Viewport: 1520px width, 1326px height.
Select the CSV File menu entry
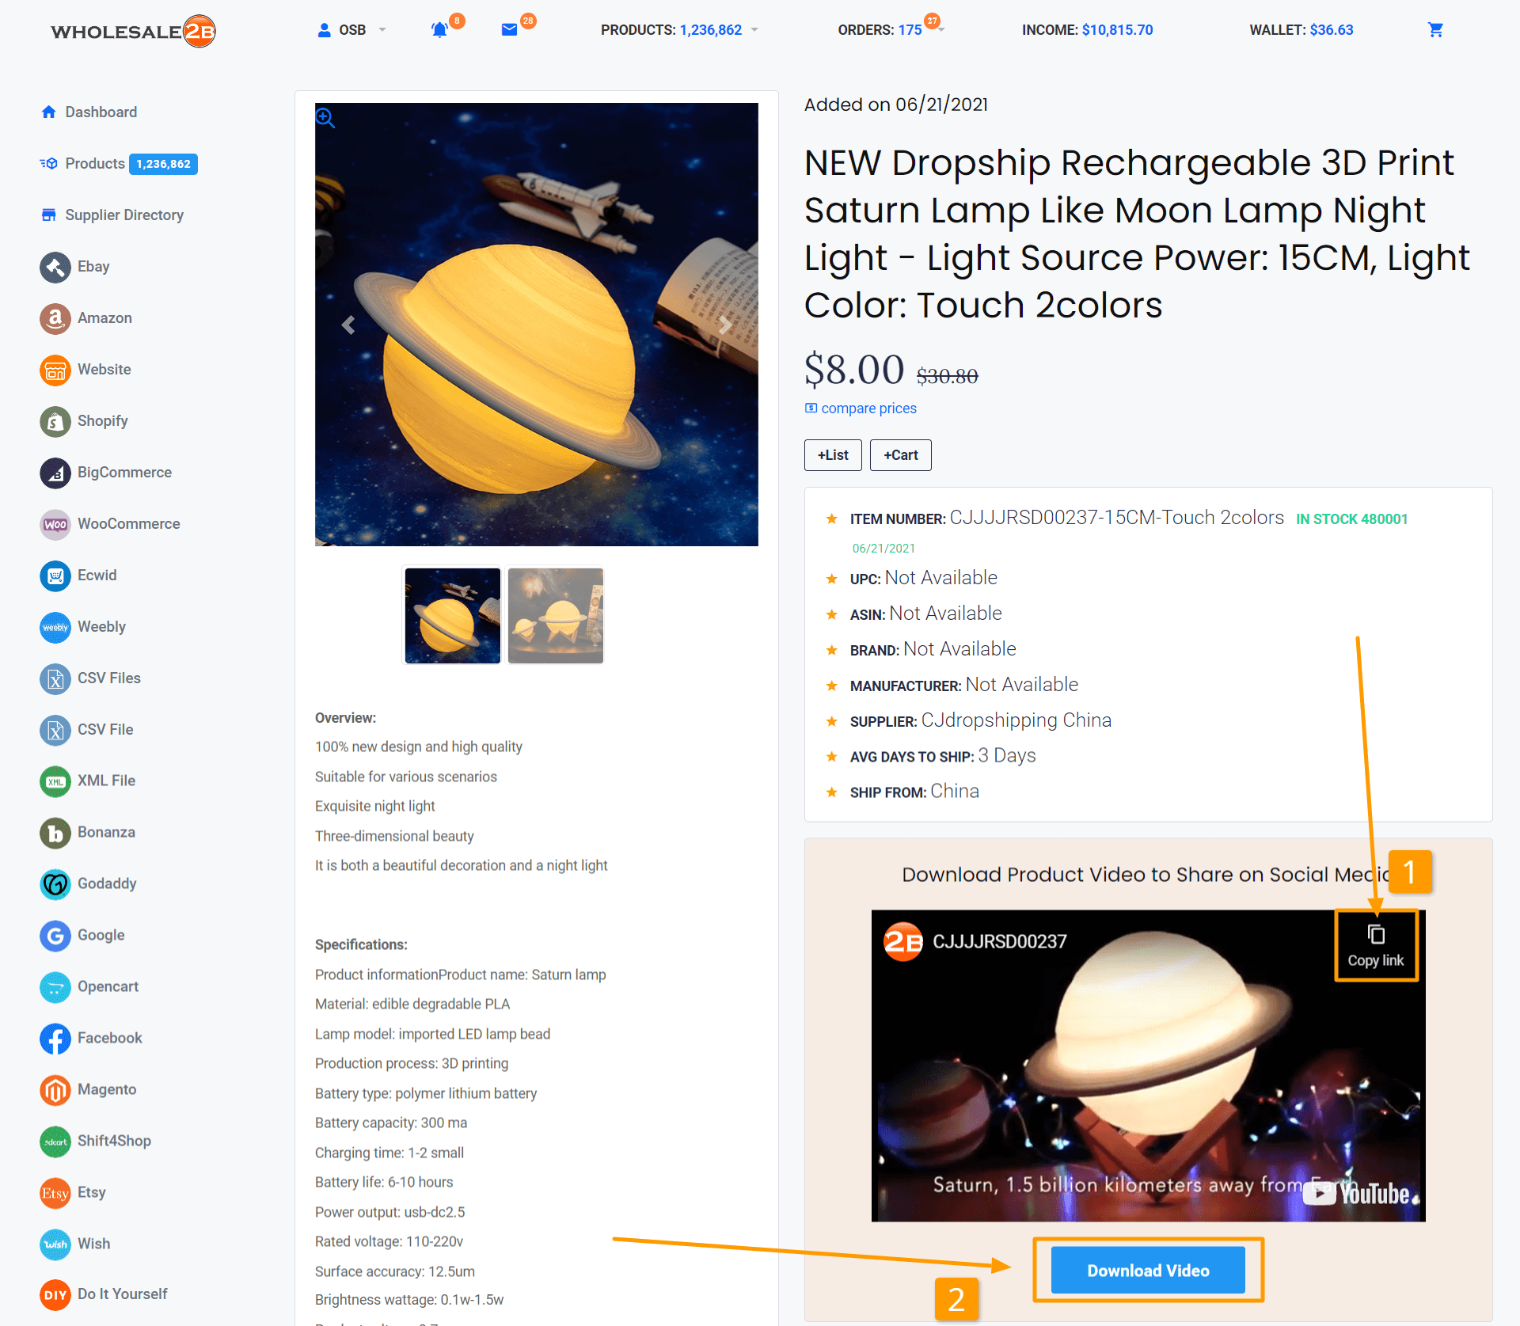(105, 730)
